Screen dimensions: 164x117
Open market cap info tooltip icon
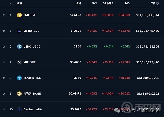157,4
